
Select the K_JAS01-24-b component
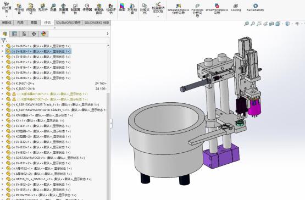click(x=56, y=88)
